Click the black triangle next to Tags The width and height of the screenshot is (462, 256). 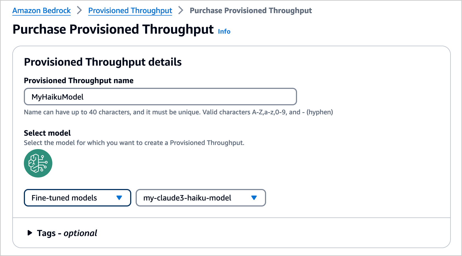coord(30,233)
